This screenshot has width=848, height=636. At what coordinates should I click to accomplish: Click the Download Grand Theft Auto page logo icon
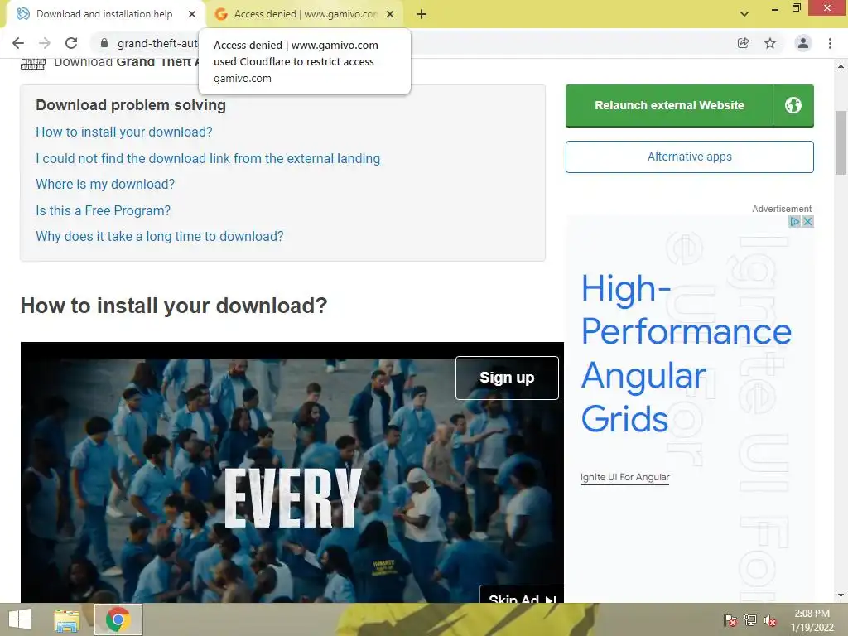33,64
